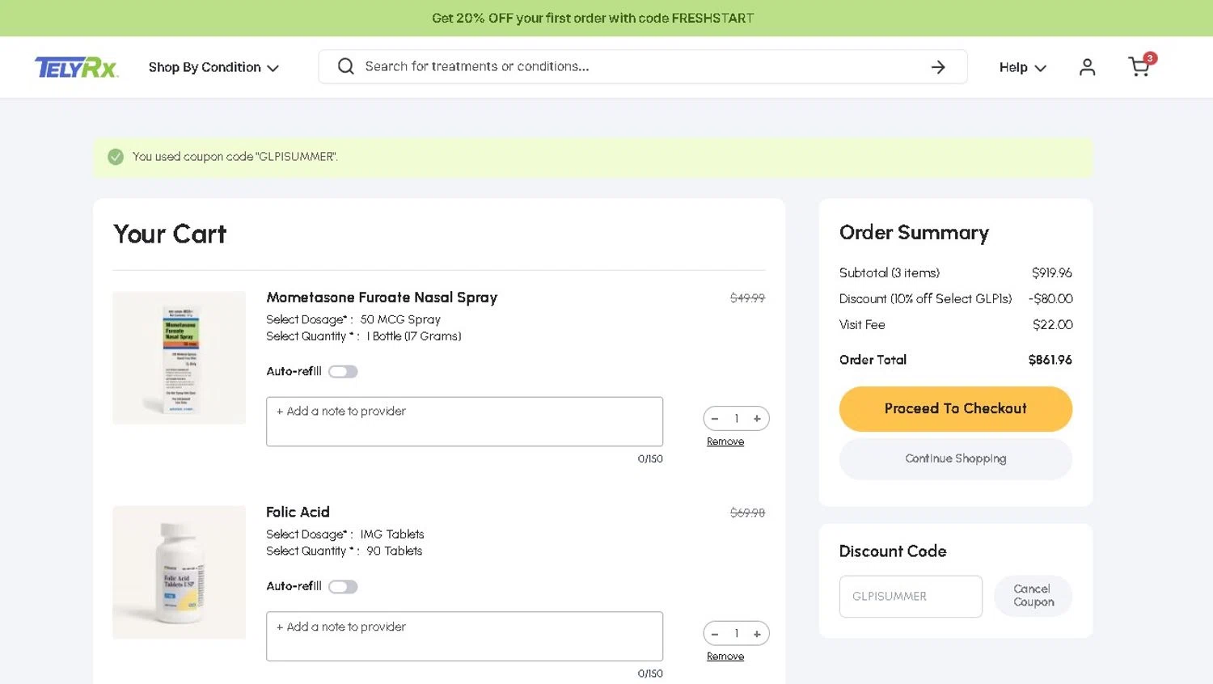1213x684 pixels.
Task: Click the "90 Tablets" quantity text
Action: (394, 551)
